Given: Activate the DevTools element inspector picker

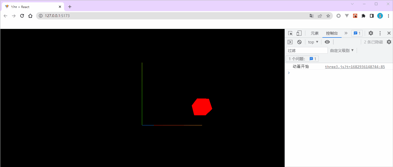Looking at the screenshot, I should pyautogui.click(x=291, y=33).
